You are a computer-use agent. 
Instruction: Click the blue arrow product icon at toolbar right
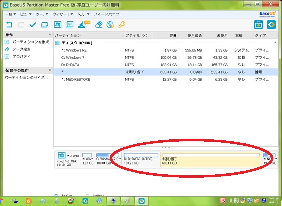[271, 25]
